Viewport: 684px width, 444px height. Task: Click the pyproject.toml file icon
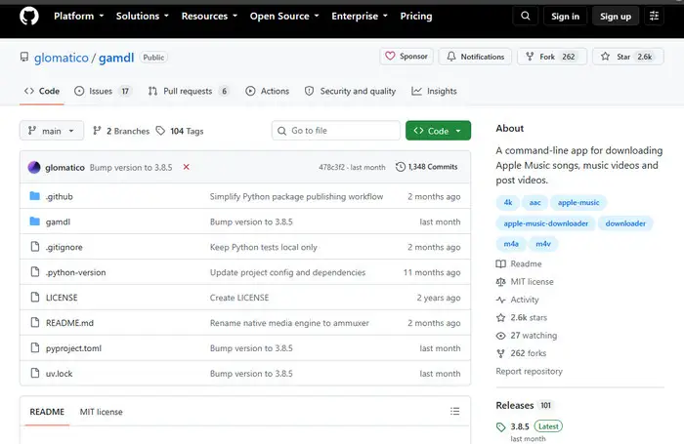[x=35, y=347]
